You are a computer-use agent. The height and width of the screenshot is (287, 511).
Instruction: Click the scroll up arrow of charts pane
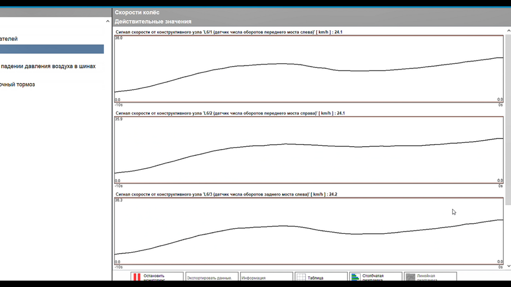tap(508, 31)
